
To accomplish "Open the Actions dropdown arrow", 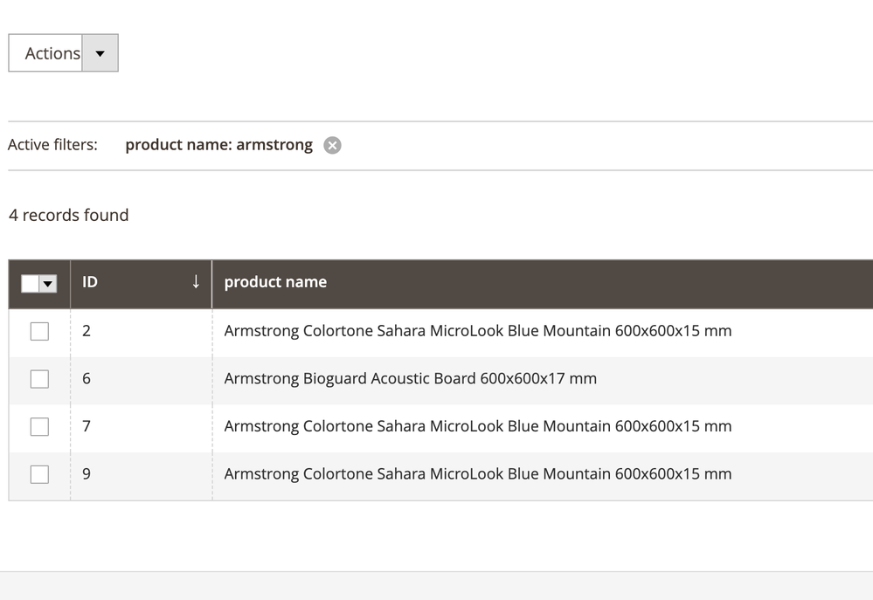I will tap(100, 53).
